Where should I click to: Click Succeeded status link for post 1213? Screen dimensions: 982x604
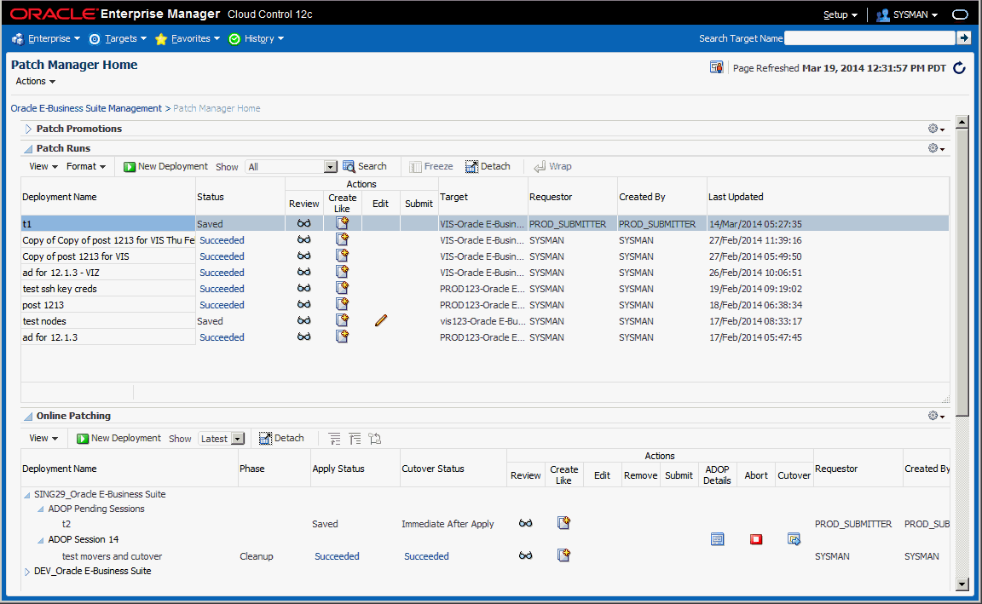click(222, 305)
